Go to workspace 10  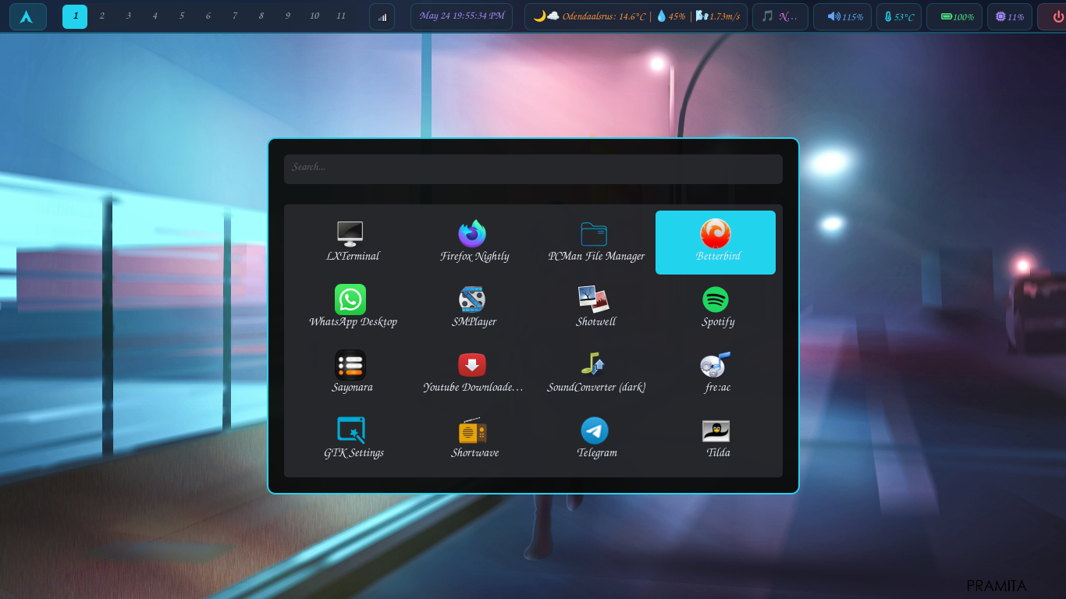point(314,16)
